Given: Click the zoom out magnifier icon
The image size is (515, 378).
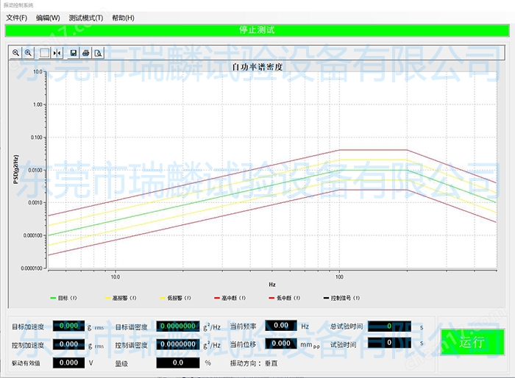Looking at the screenshot, I should point(16,53).
